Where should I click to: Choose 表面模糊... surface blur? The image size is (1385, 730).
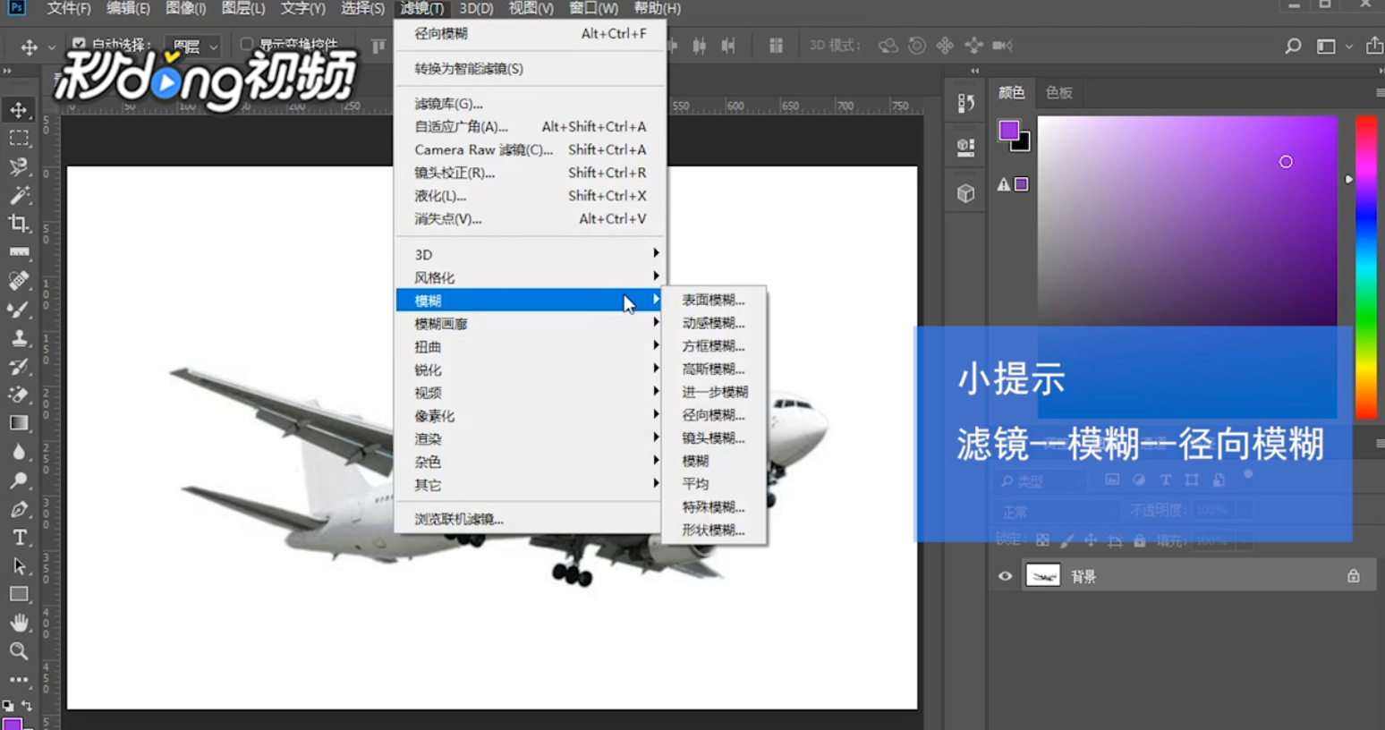click(714, 300)
